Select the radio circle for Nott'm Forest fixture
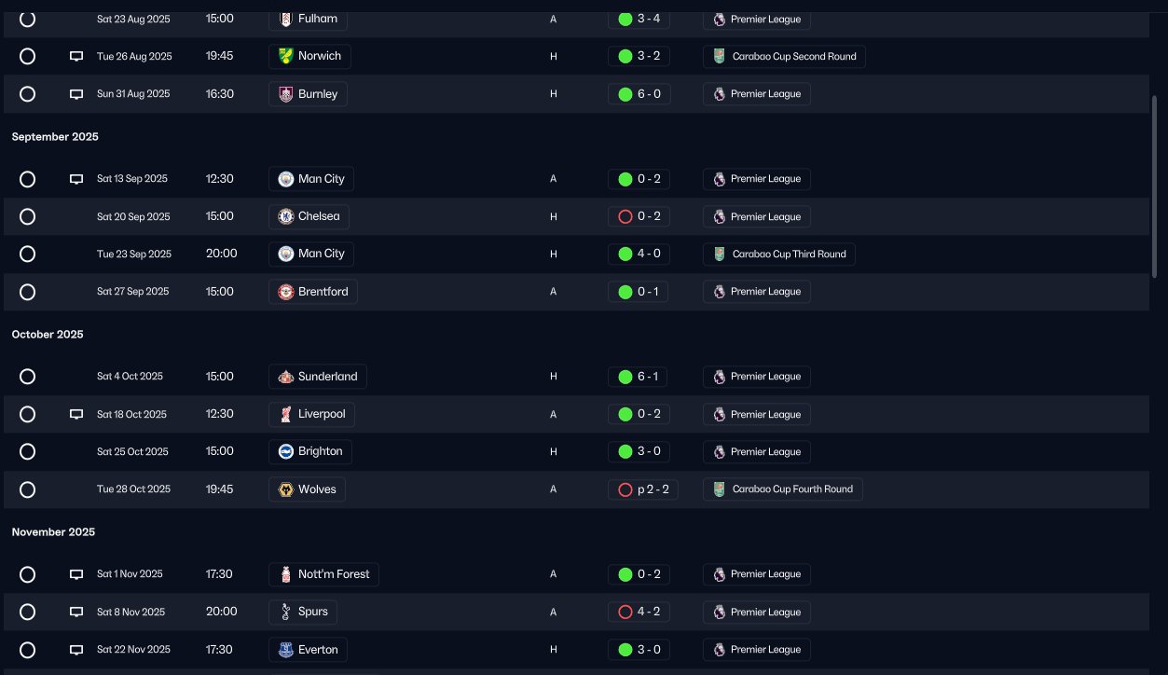The width and height of the screenshot is (1168, 675). tap(27, 574)
